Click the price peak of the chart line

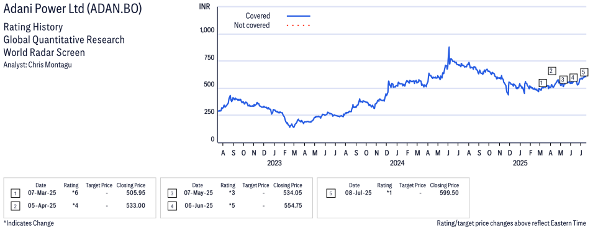(448, 48)
